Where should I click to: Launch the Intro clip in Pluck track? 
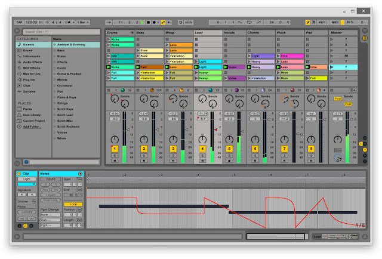point(278,56)
